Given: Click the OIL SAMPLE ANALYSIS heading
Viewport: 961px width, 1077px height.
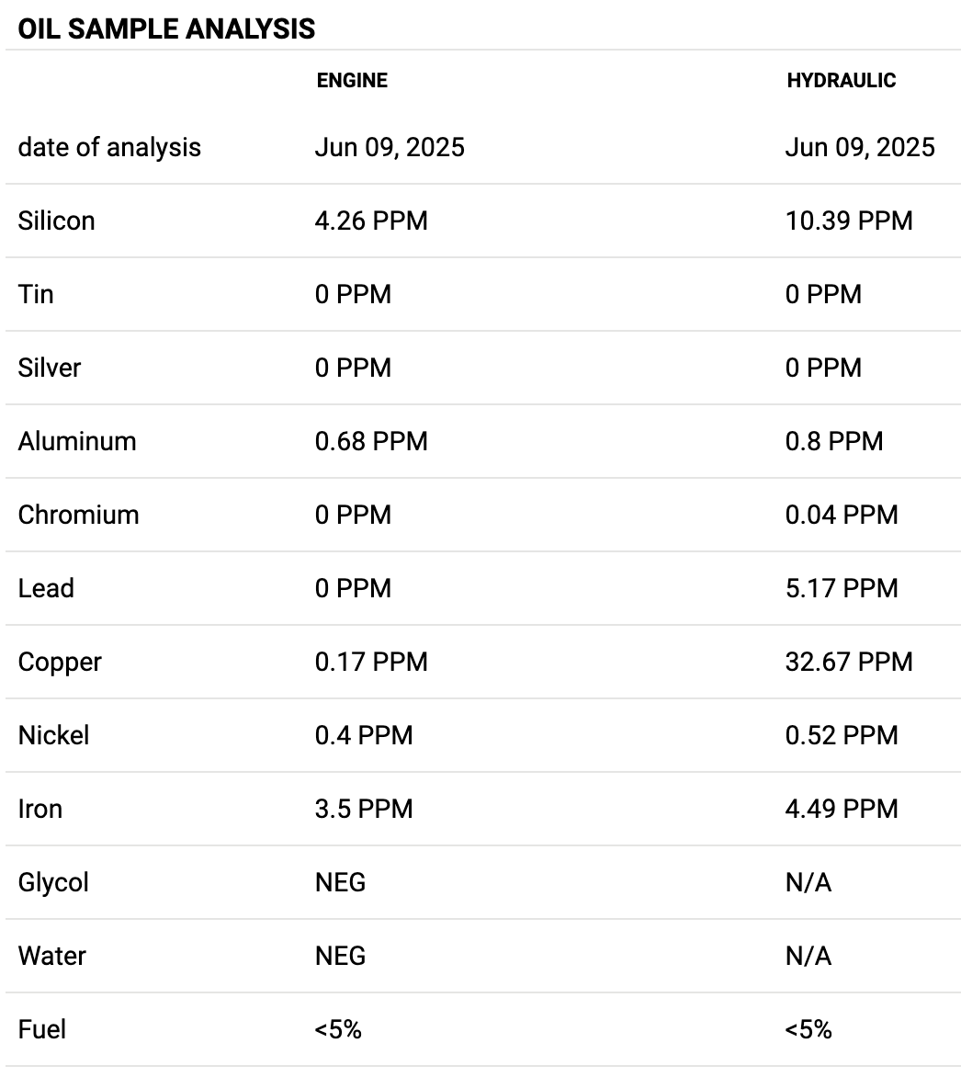Looking at the screenshot, I should point(166,28).
